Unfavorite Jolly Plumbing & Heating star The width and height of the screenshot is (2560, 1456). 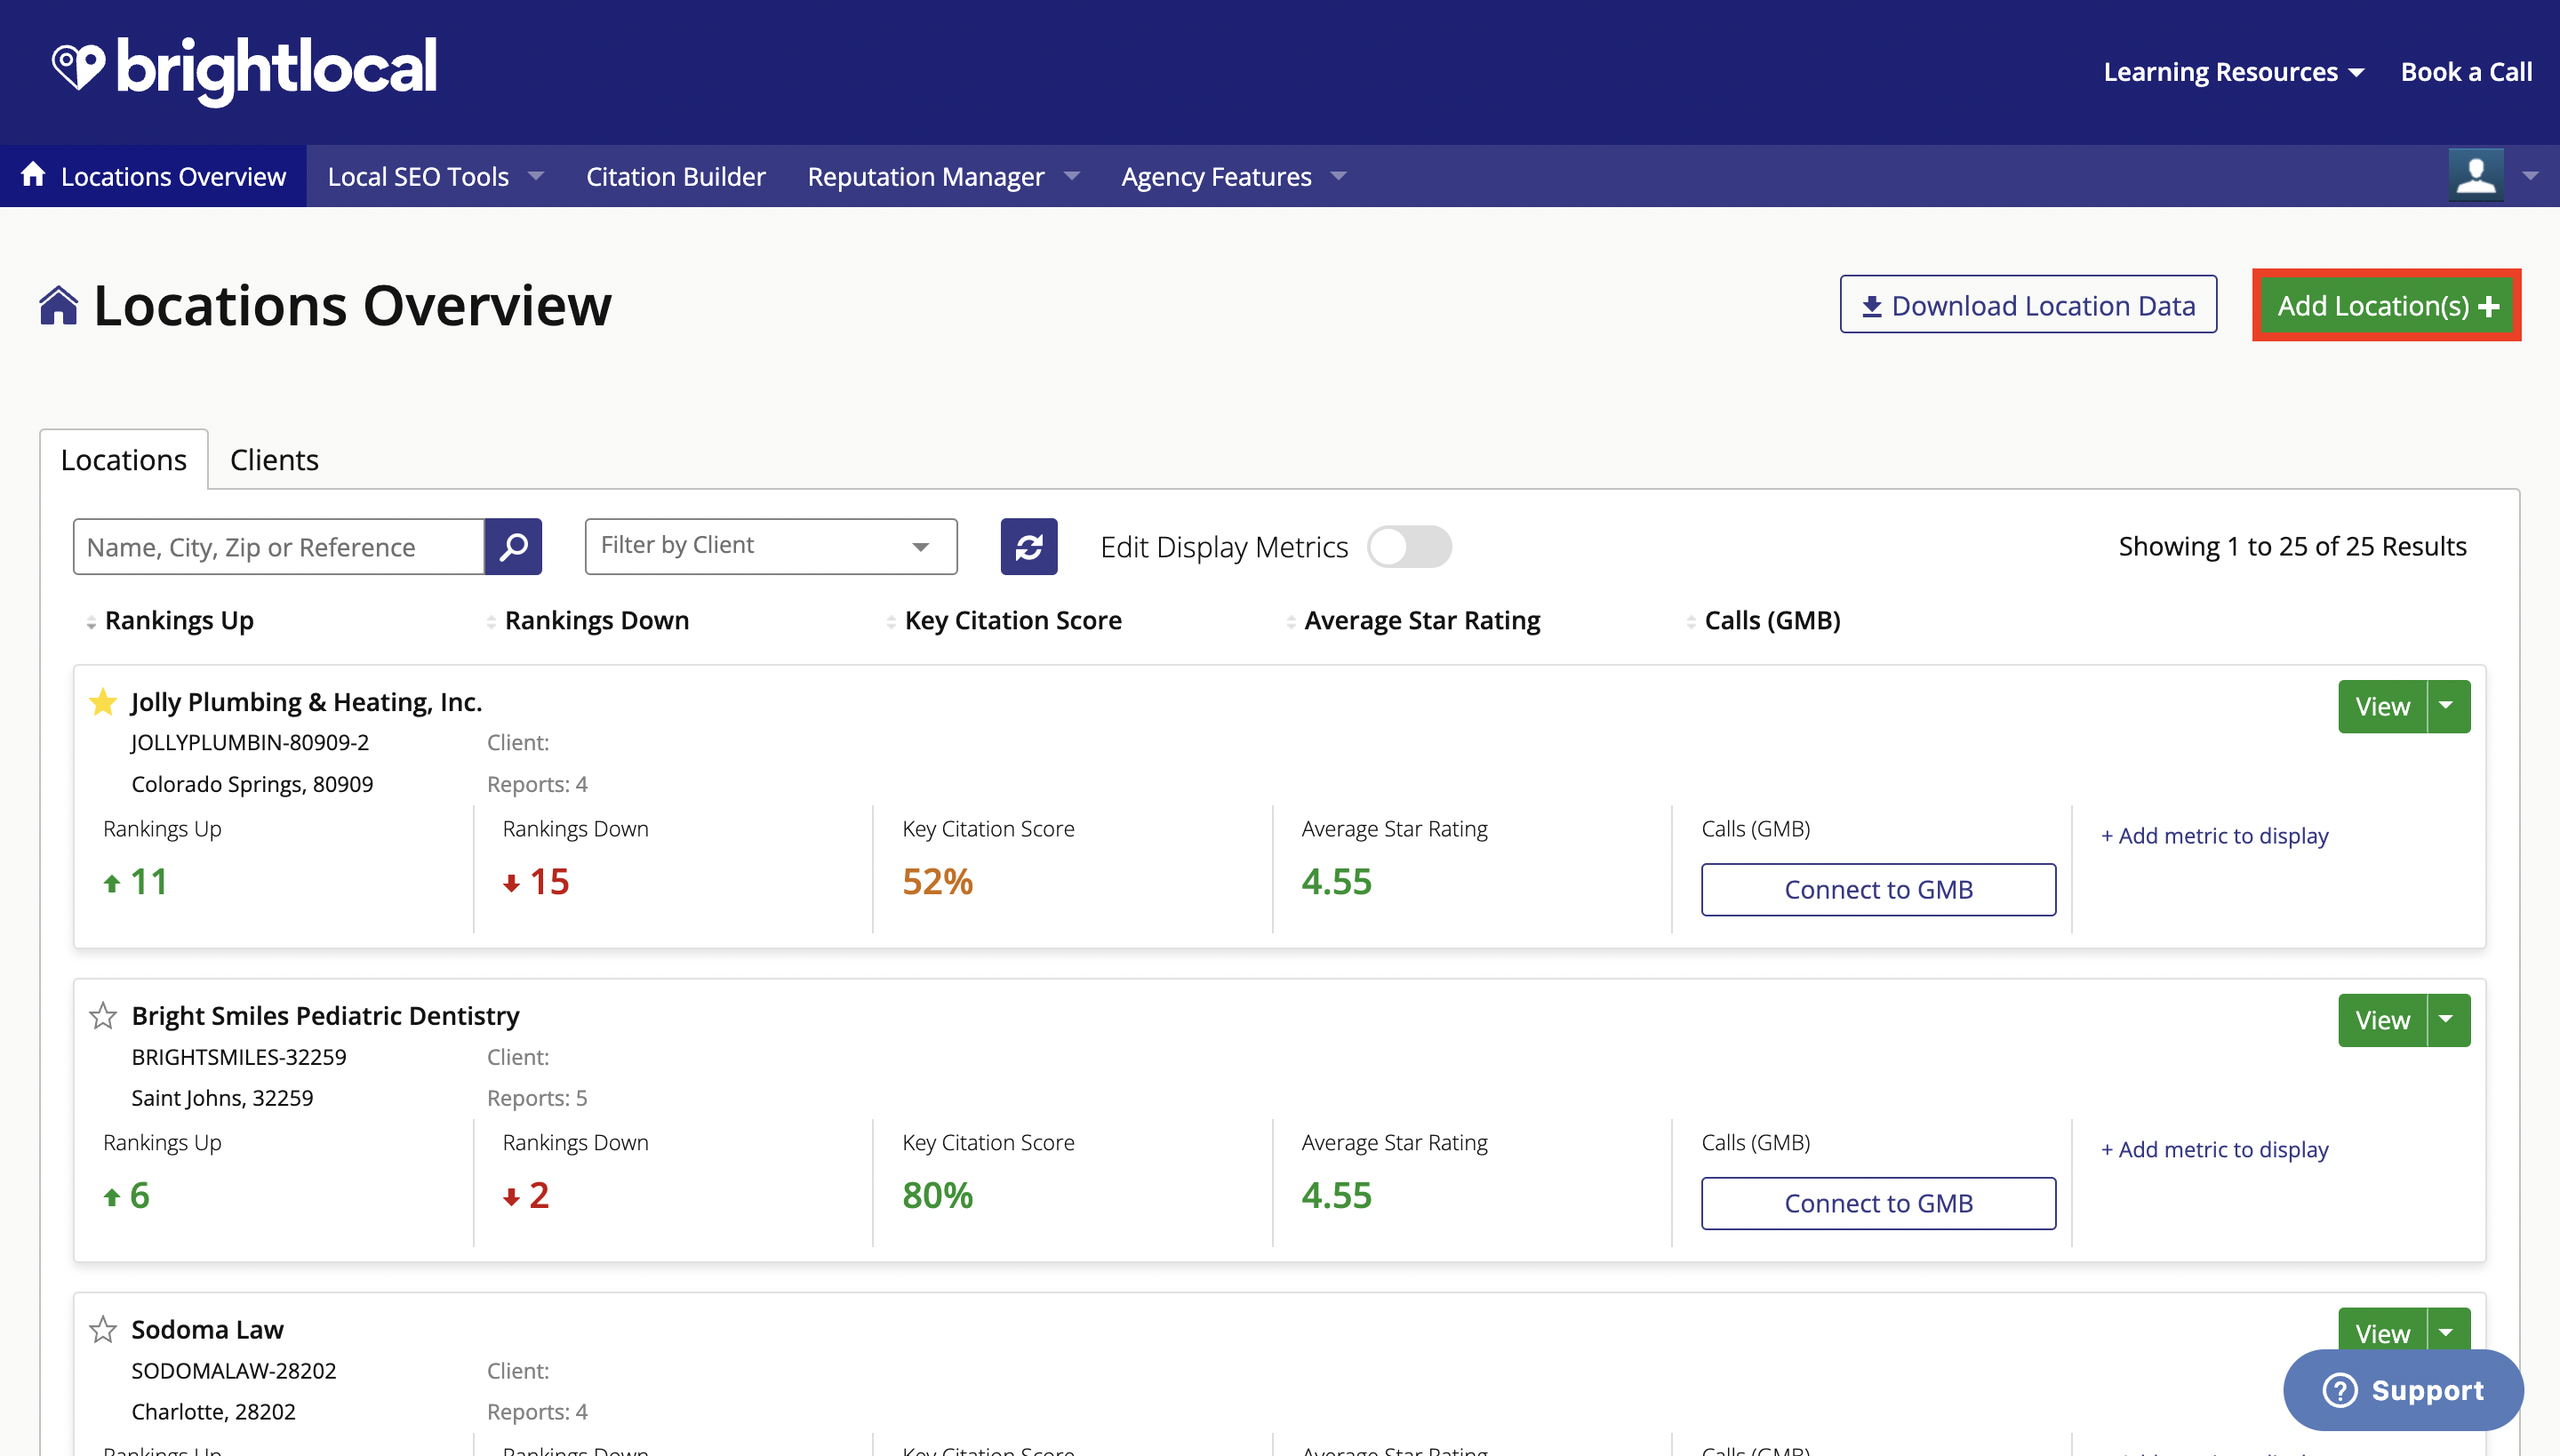pyautogui.click(x=103, y=702)
